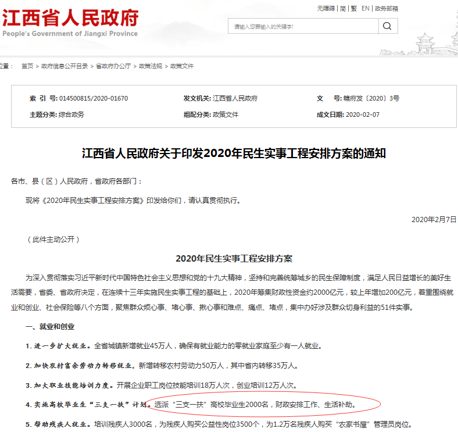Open 政策法规 breadcrumb link
The width and height of the screenshot is (458, 432).
click(150, 66)
